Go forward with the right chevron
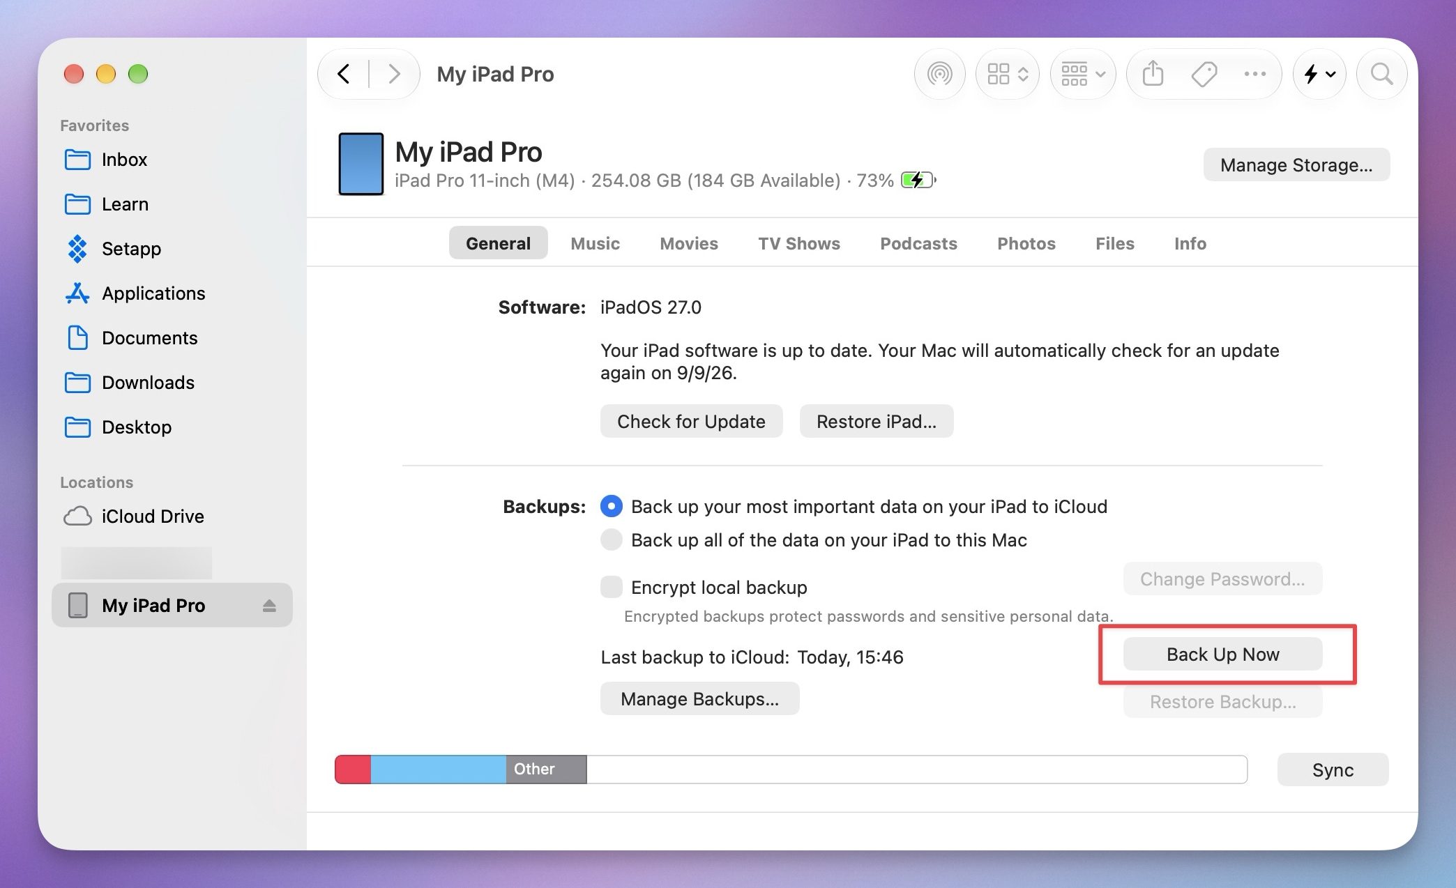This screenshot has height=888, width=1456. click(394, 74)
